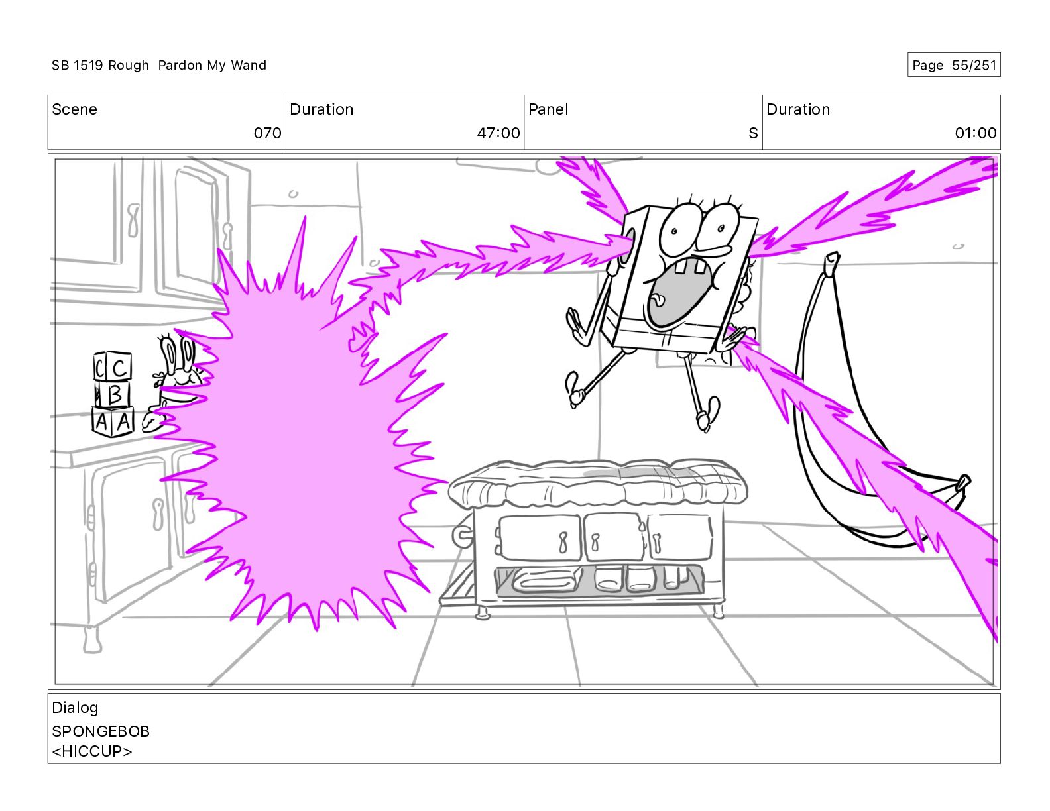Click the scene 'Duration' header
This screenshot has width=1050, height=811.
[321, 109]
